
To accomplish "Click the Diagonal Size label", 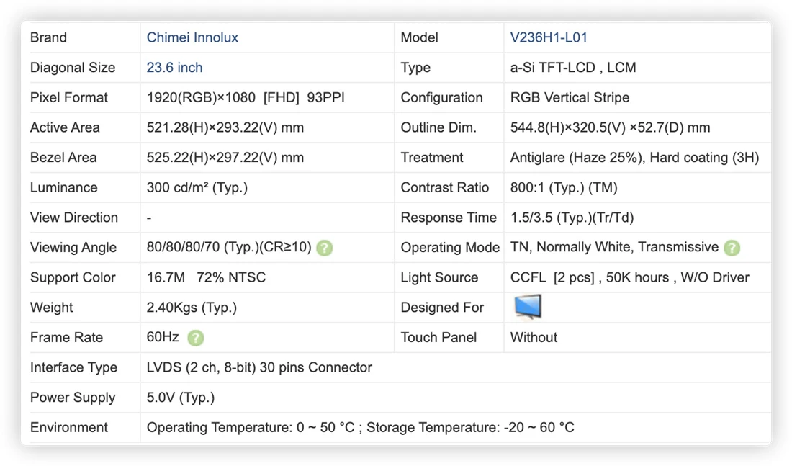I will tap(73, 67).
